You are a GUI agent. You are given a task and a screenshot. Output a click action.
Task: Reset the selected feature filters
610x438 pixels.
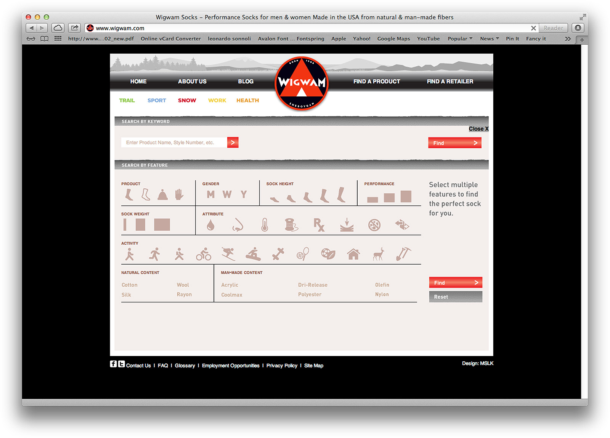tap(456, 297)
